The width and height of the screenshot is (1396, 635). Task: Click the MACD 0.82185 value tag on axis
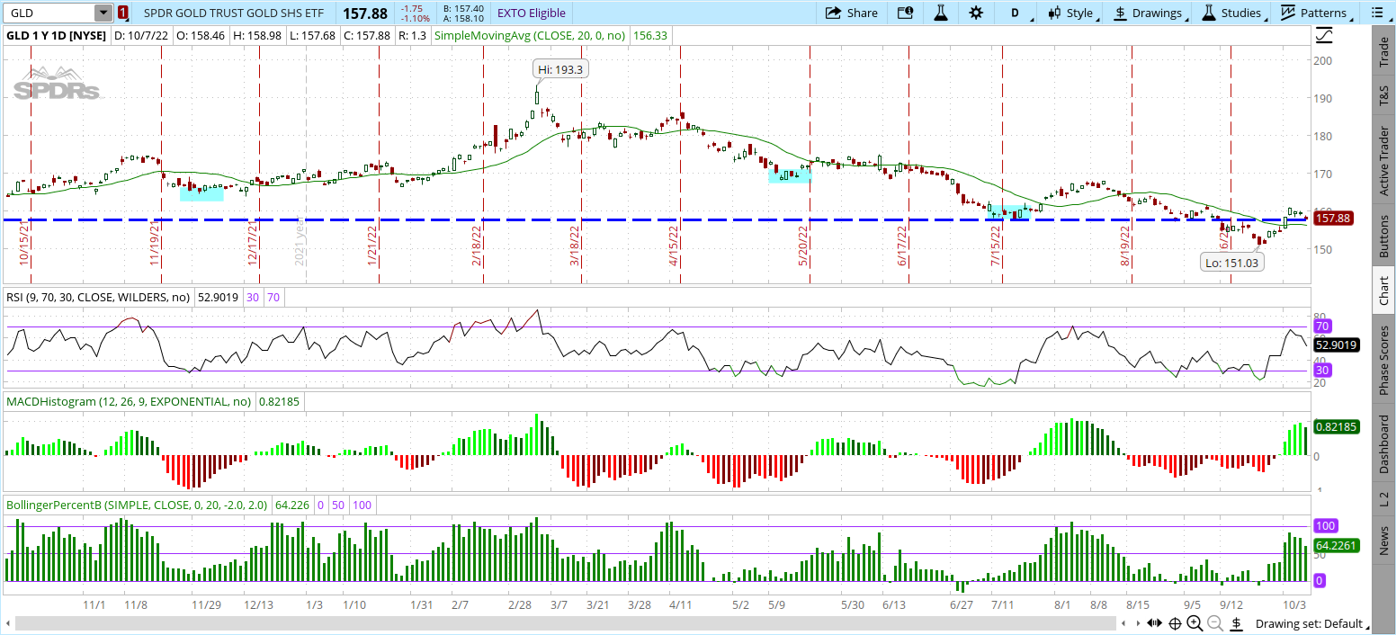click(1336, 426)
